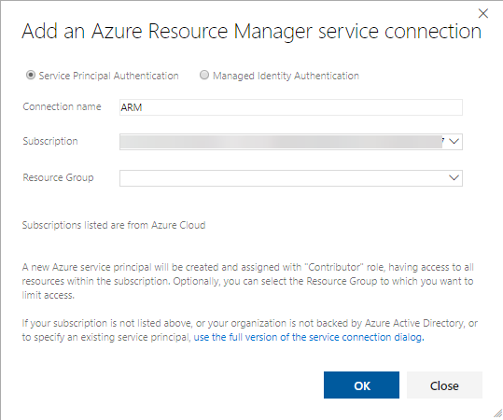
Task: Click the Subscription label
Action: pyautogui.click(x=50, y=141)
